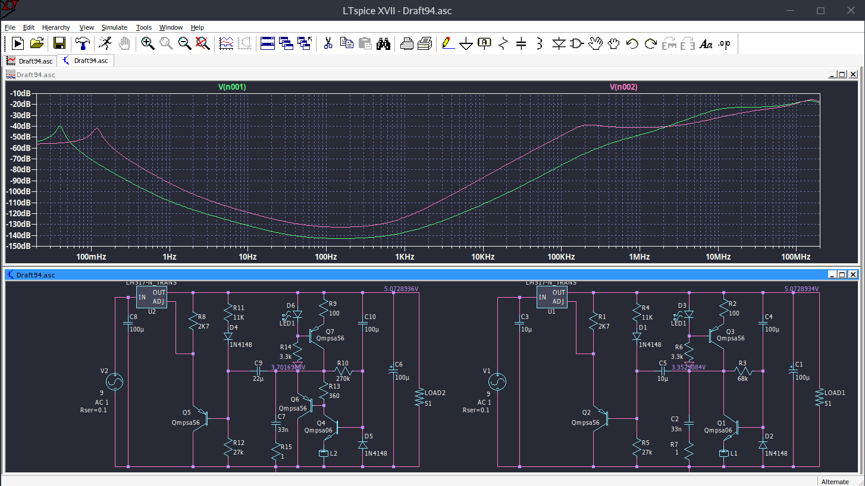Switch to the waveform Draft94.asc tab
The height and width of the screenshot is (486, 865).
[30, 61]
